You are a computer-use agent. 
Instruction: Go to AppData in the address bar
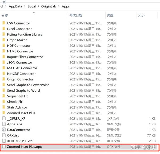click(x=15, y=6)
